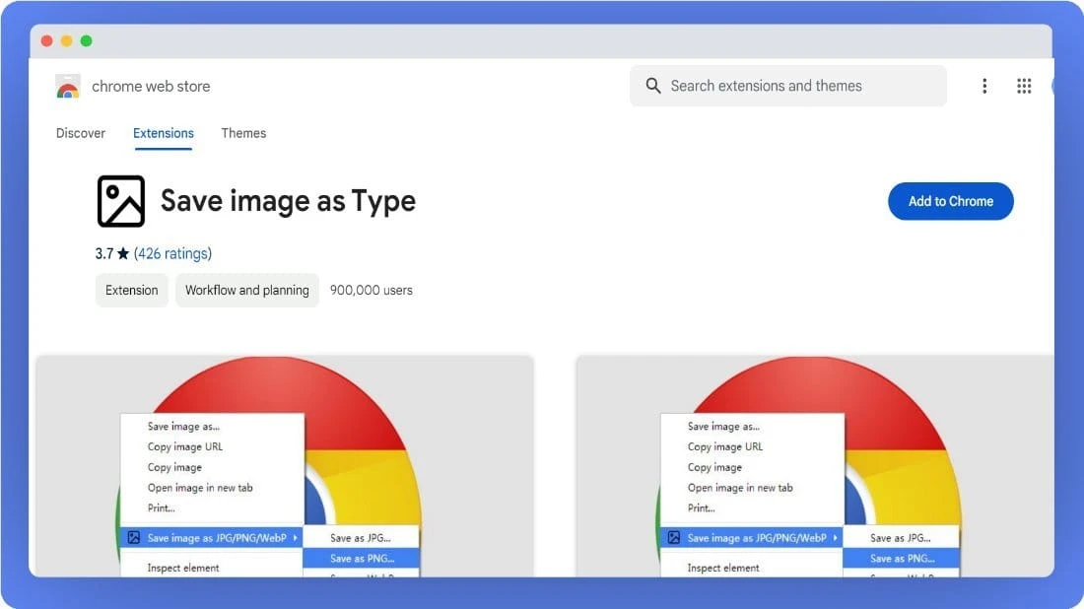Image resolution: width=1084 pixels, height=609 pixels.
Task: Click the Chrome Web Store rainbow logo
Action: tap(68, 87)
